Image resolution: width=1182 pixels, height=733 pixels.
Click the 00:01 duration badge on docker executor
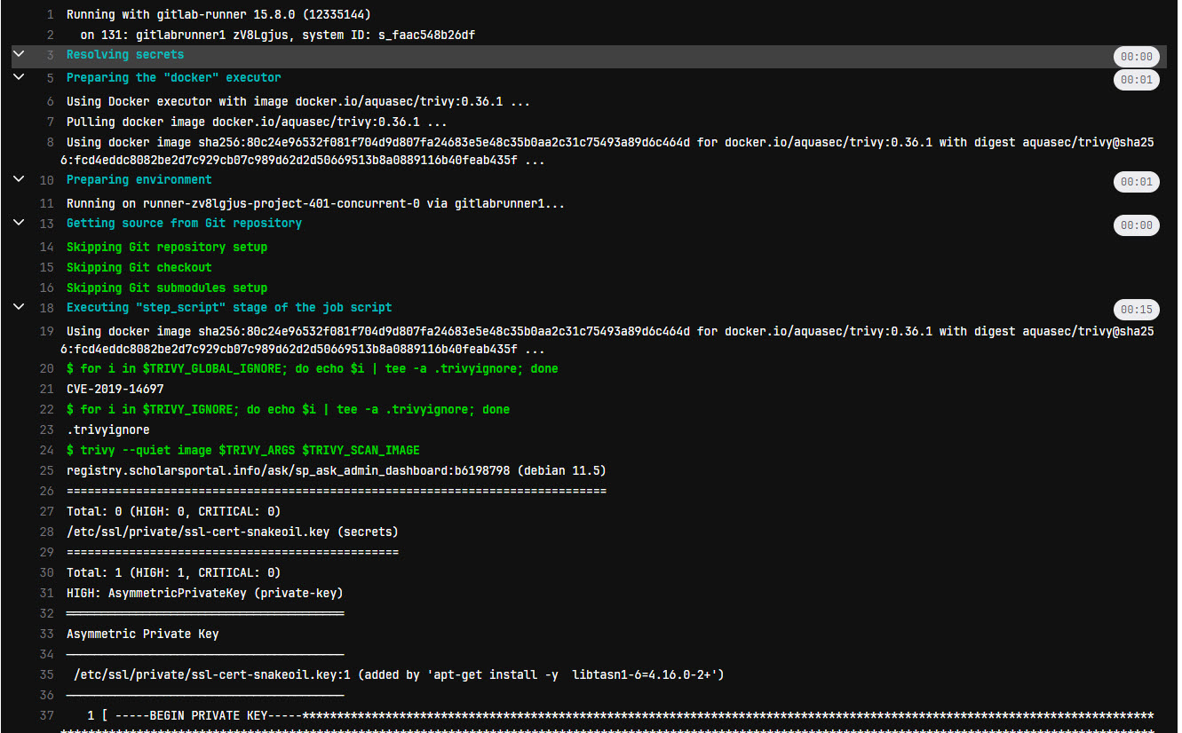(1137, 80)
